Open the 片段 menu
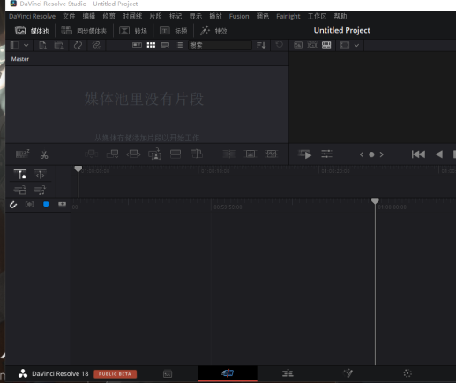The width and height of the screenshot is (456, 383). coord(155,16)
